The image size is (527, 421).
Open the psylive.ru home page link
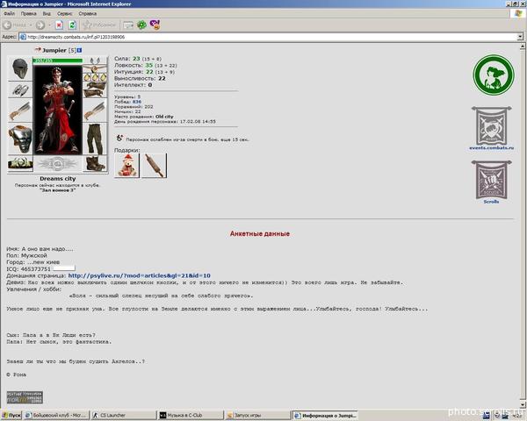click(x=140, y=275)
